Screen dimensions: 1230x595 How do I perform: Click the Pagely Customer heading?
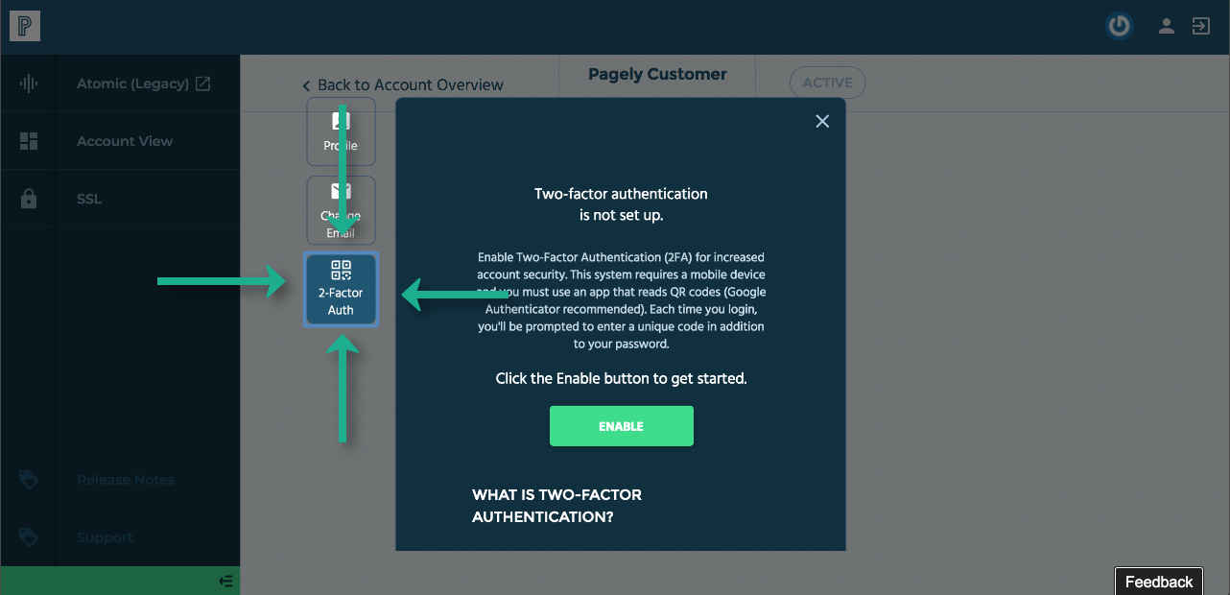657,75
